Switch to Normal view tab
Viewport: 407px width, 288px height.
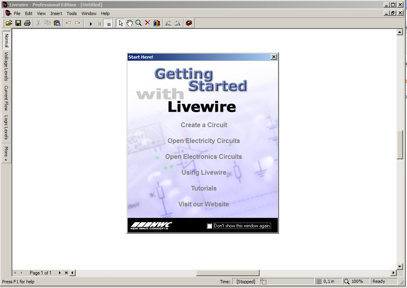point(6,40)
